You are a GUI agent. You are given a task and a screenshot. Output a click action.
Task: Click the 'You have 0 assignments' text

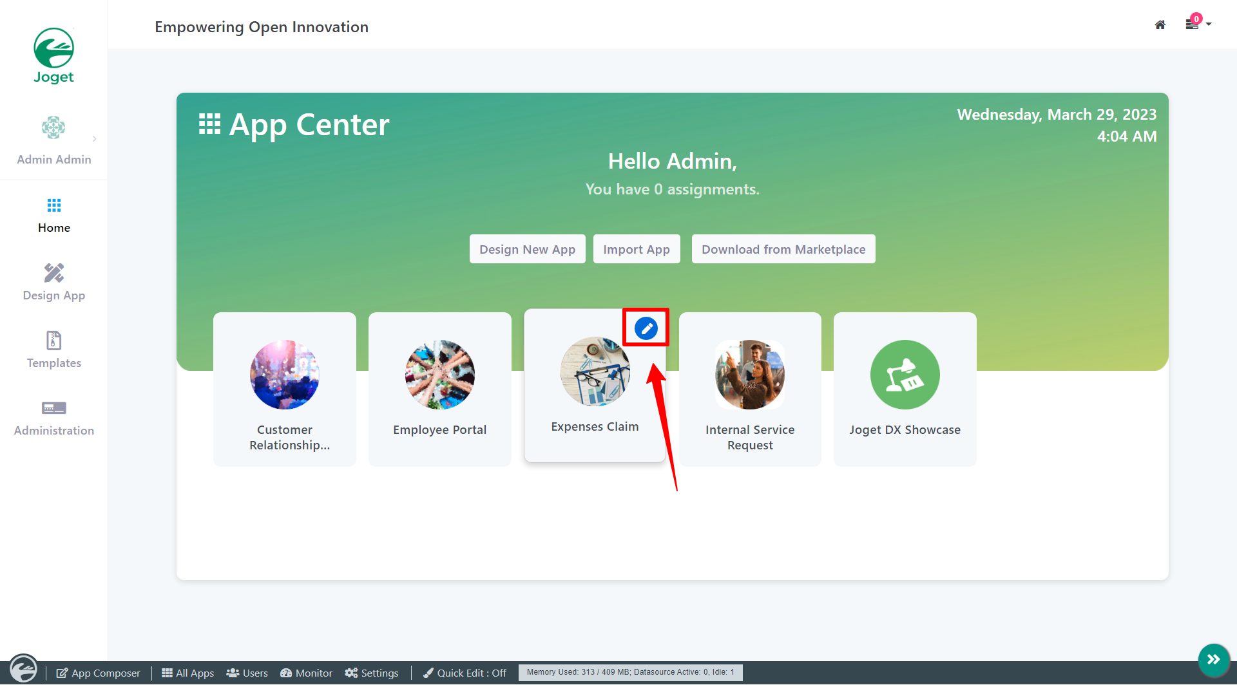(x=673, y=189)
